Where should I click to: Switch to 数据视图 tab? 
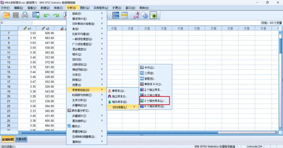8,139
